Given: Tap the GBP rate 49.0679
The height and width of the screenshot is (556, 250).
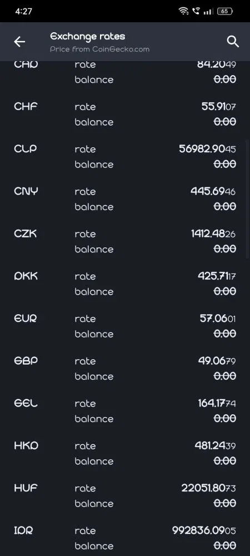Looking at the screenshot, I should (x=217, y=361).
